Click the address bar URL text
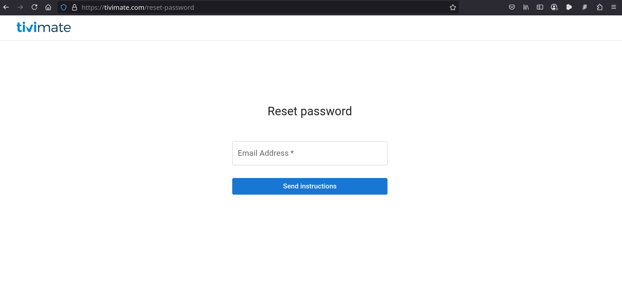 138,8
